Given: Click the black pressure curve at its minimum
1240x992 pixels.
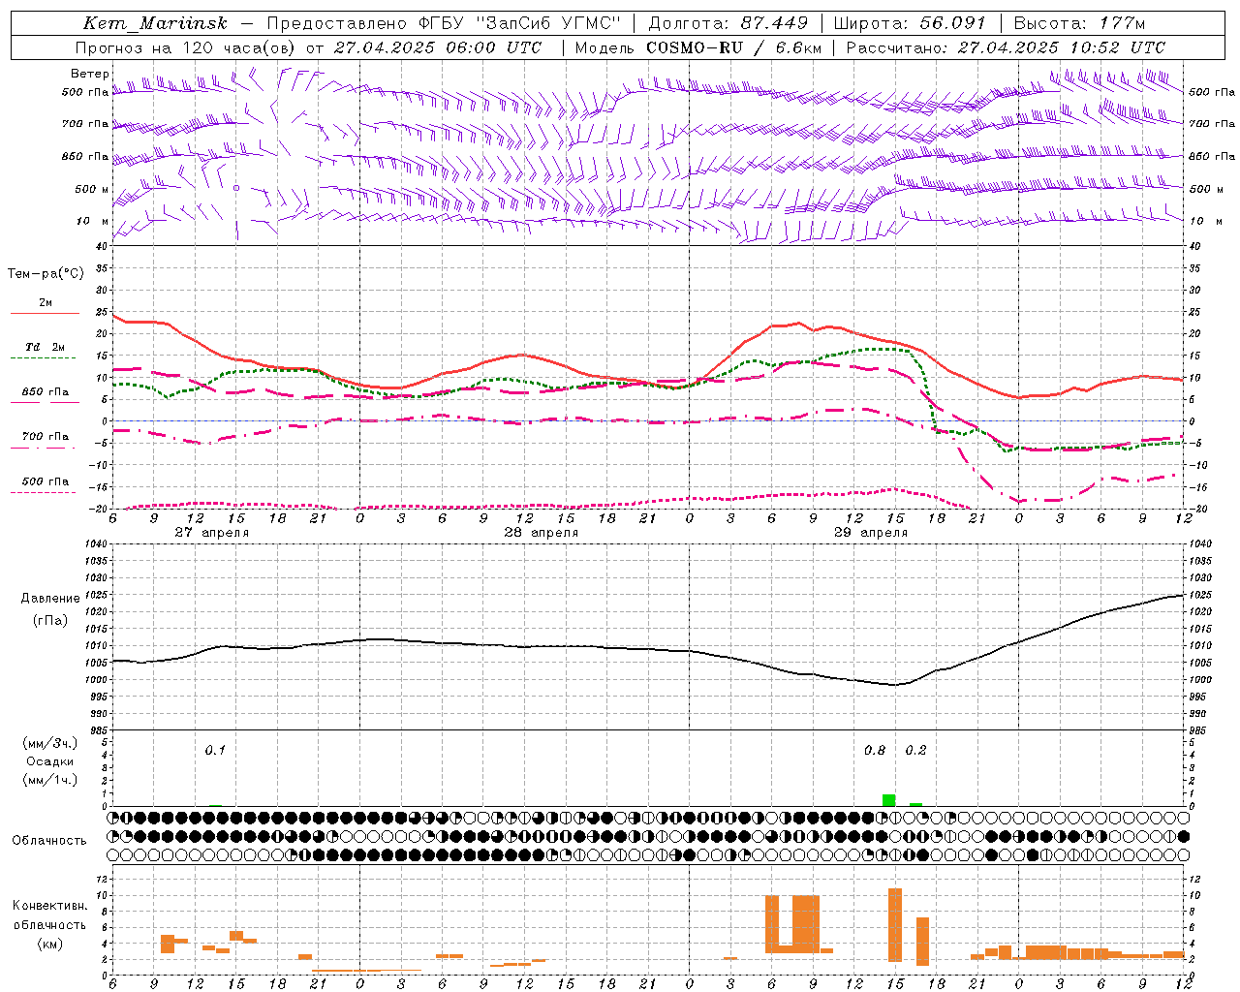Looking at the screenshot, I should click(x=896, y=685).
